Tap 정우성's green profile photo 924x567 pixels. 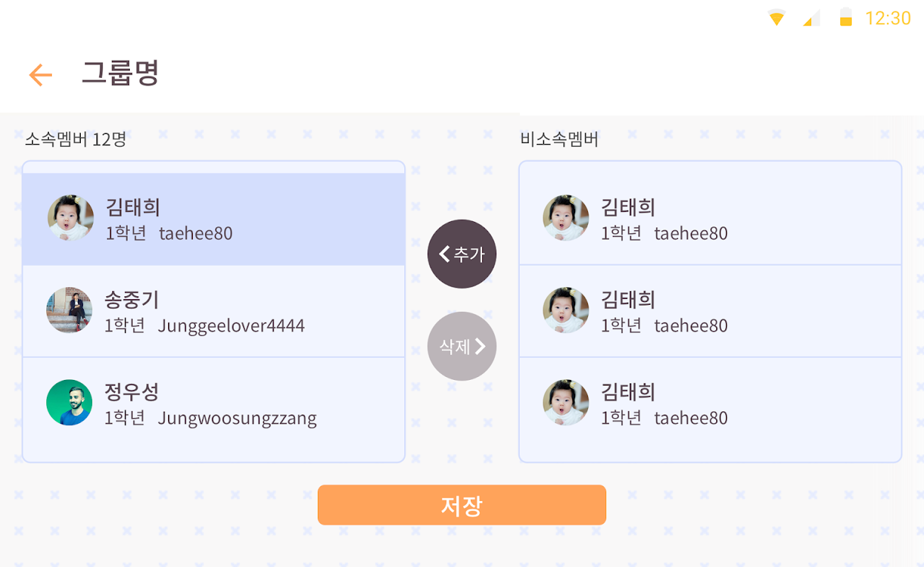point(69,403)
